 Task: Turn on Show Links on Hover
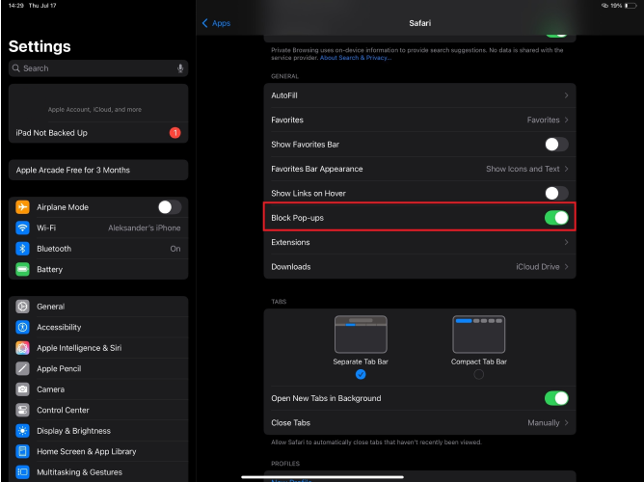point(556,193)
